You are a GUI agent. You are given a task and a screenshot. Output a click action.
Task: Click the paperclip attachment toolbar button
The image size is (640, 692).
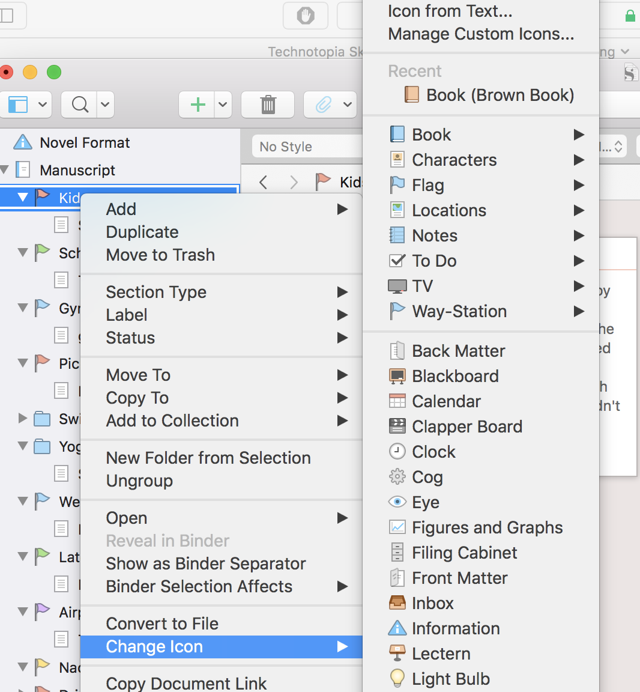click(x=322, y=105)
